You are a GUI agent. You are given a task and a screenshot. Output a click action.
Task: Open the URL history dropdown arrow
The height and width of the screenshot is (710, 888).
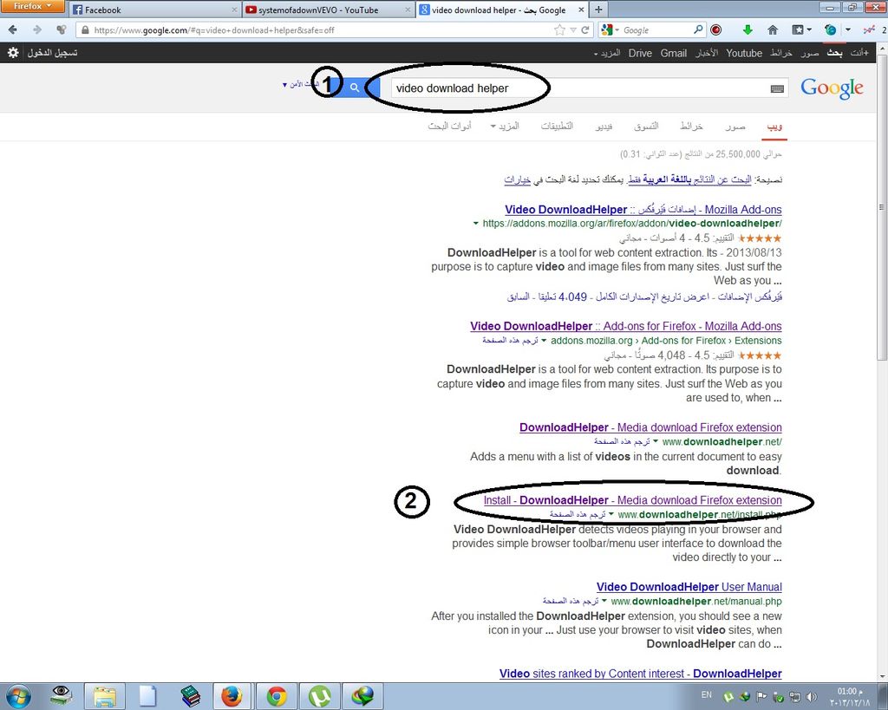pyautogui.click(x=573, y=30)
